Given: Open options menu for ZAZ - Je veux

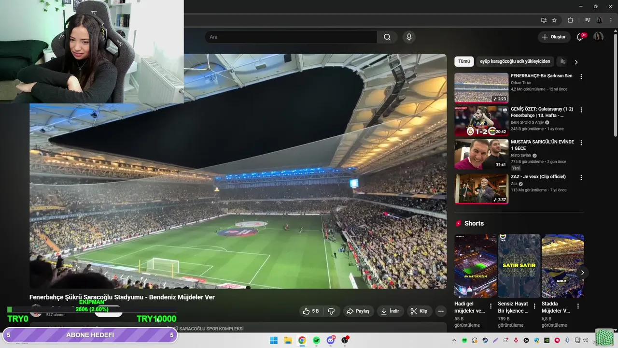Looking at the screenshot, I should [581, 177].
